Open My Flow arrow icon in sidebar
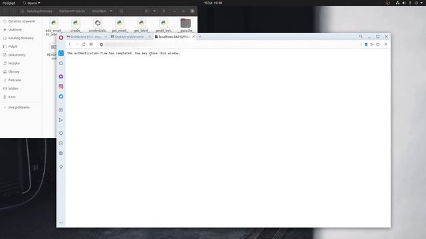 coord(61,120)
